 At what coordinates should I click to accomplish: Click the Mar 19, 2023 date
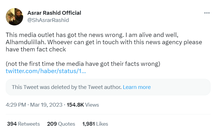click(x=46, y=105)
